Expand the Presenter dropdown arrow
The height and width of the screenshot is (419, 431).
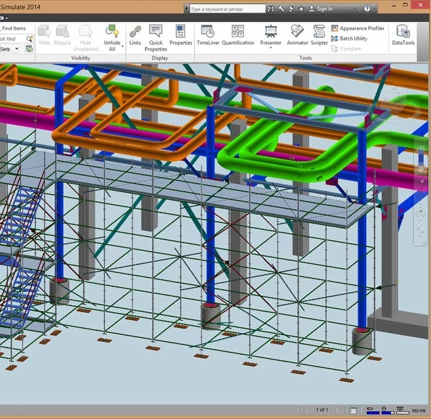270,48
